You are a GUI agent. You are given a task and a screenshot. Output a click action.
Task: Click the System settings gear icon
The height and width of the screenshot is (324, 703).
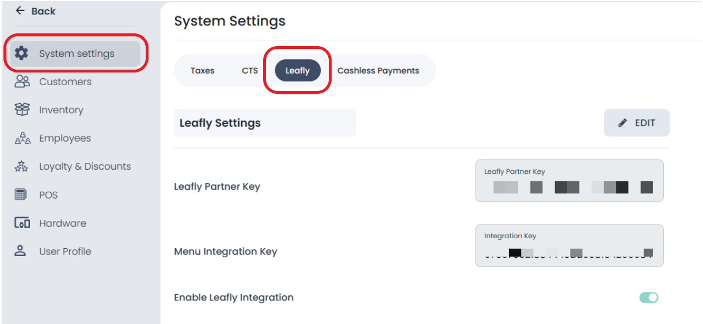click(21, 54)
